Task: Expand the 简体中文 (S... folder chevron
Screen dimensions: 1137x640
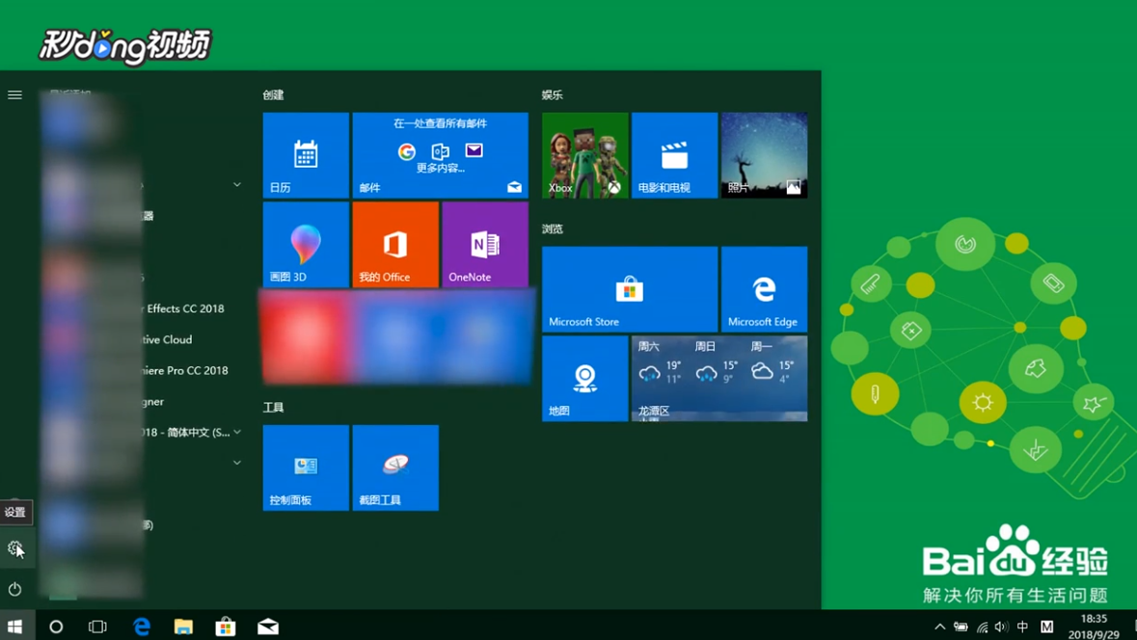Action: pos(237,432)
